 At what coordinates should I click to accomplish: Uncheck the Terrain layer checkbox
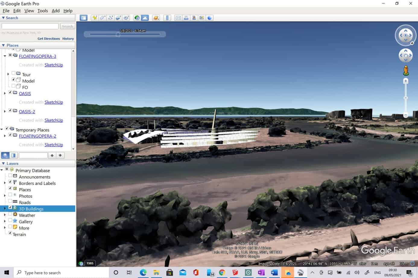(10, 233)
